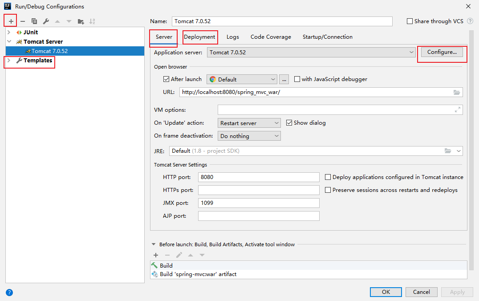Viewport: 479px width, 301px height.
Task: Switch to the Code Coverage tab
Action: pyautogui.click(x=271, y=37)
